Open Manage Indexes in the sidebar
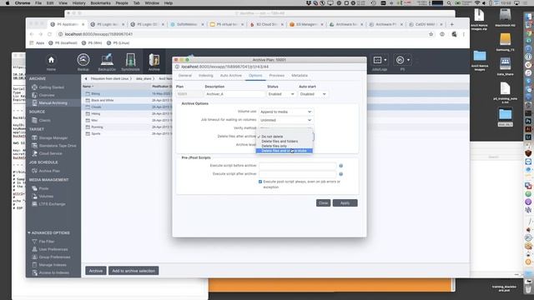 (53, 265)
